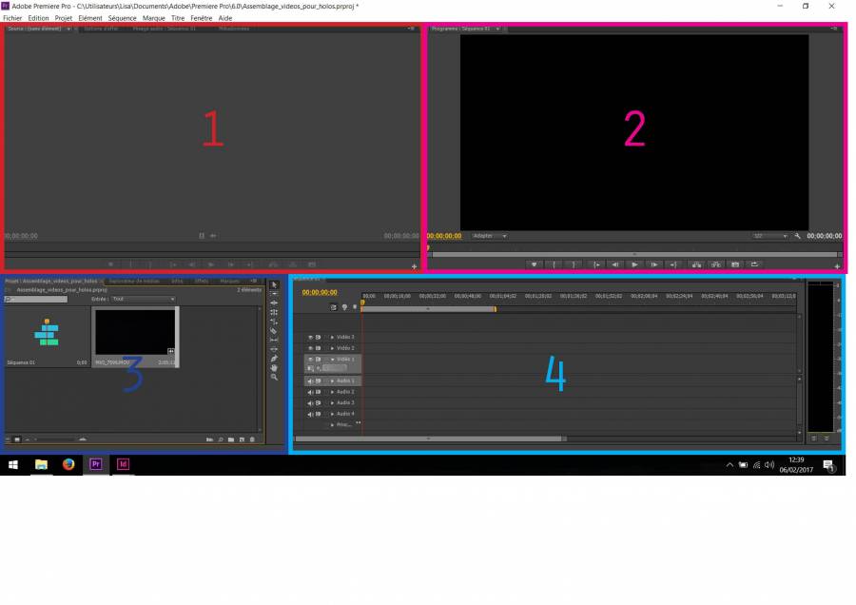
Task: Select the Zoom tool magnifier icon
Action: pos(274,377)
